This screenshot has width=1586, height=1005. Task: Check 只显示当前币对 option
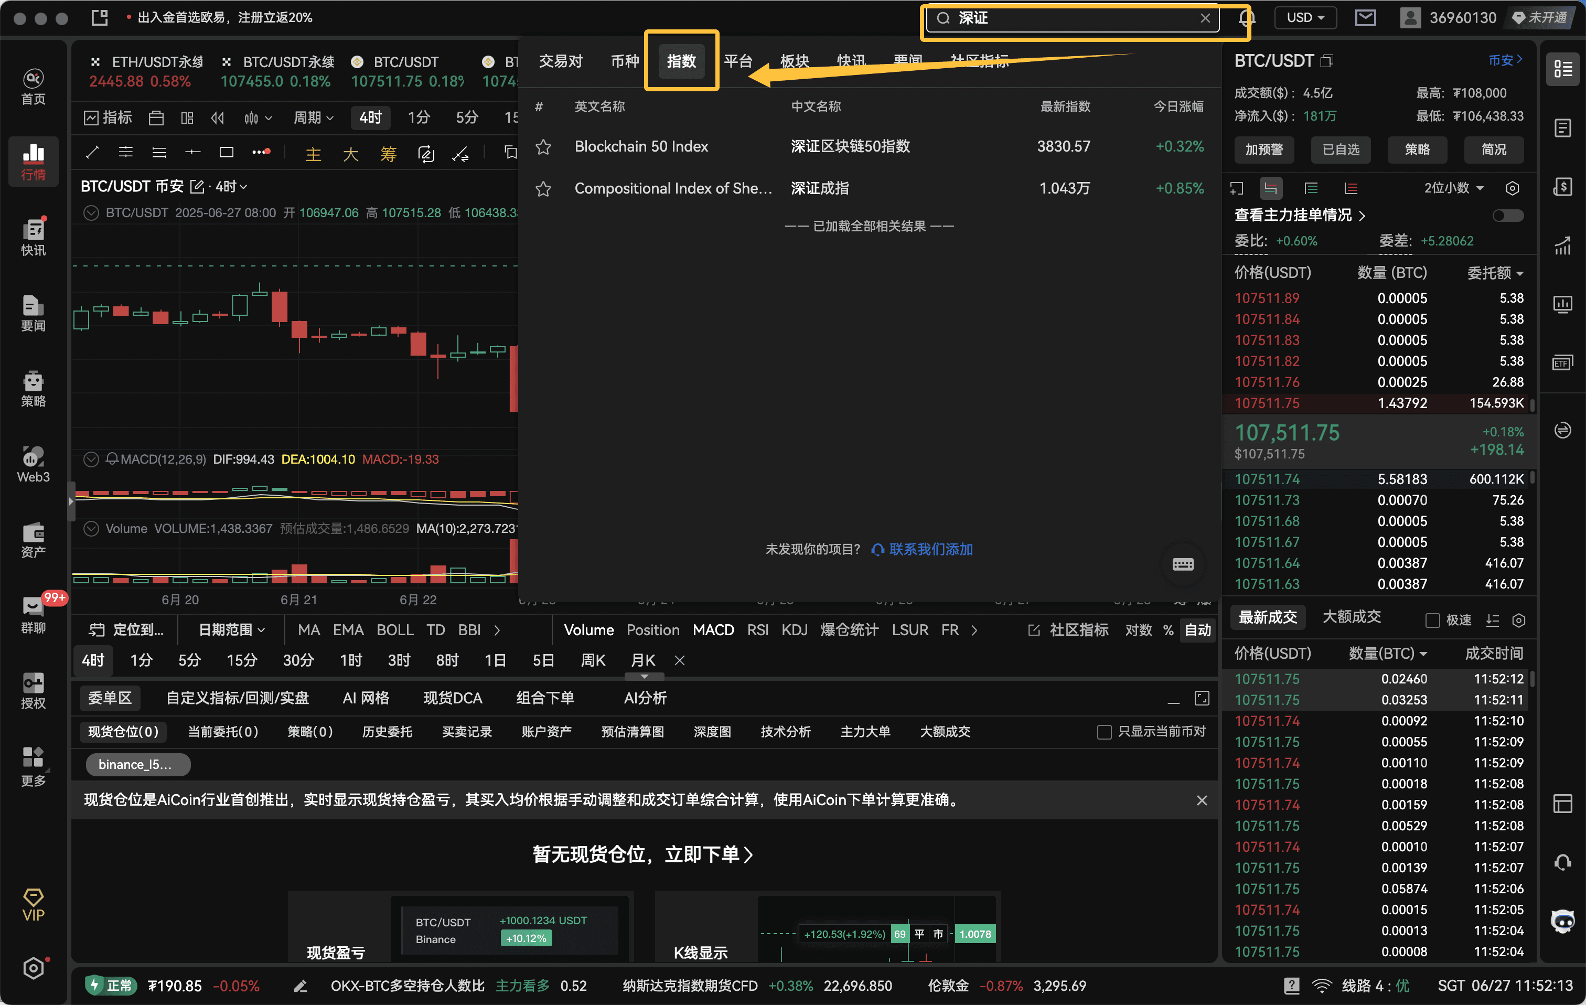tap(1105, 732)
